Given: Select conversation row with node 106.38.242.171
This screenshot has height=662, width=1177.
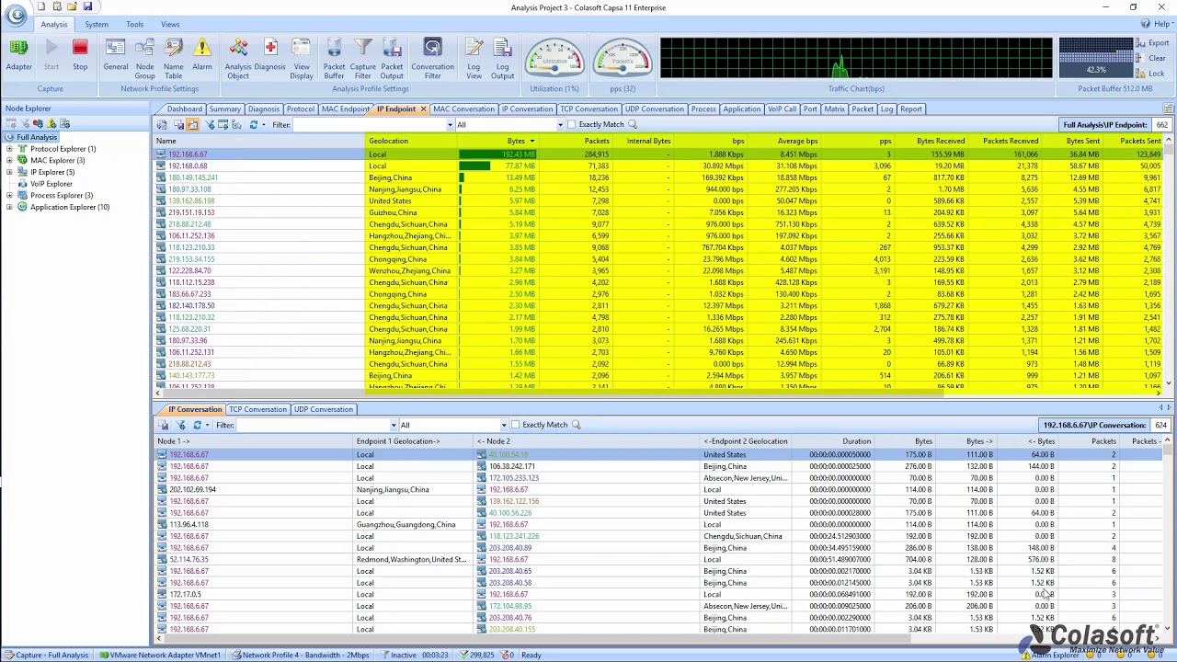Looking at the screenshot, I should click(x=657, y=466).
